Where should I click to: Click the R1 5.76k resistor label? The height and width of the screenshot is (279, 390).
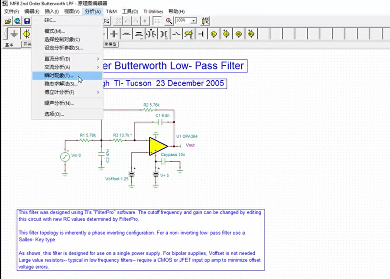(88, 135)
